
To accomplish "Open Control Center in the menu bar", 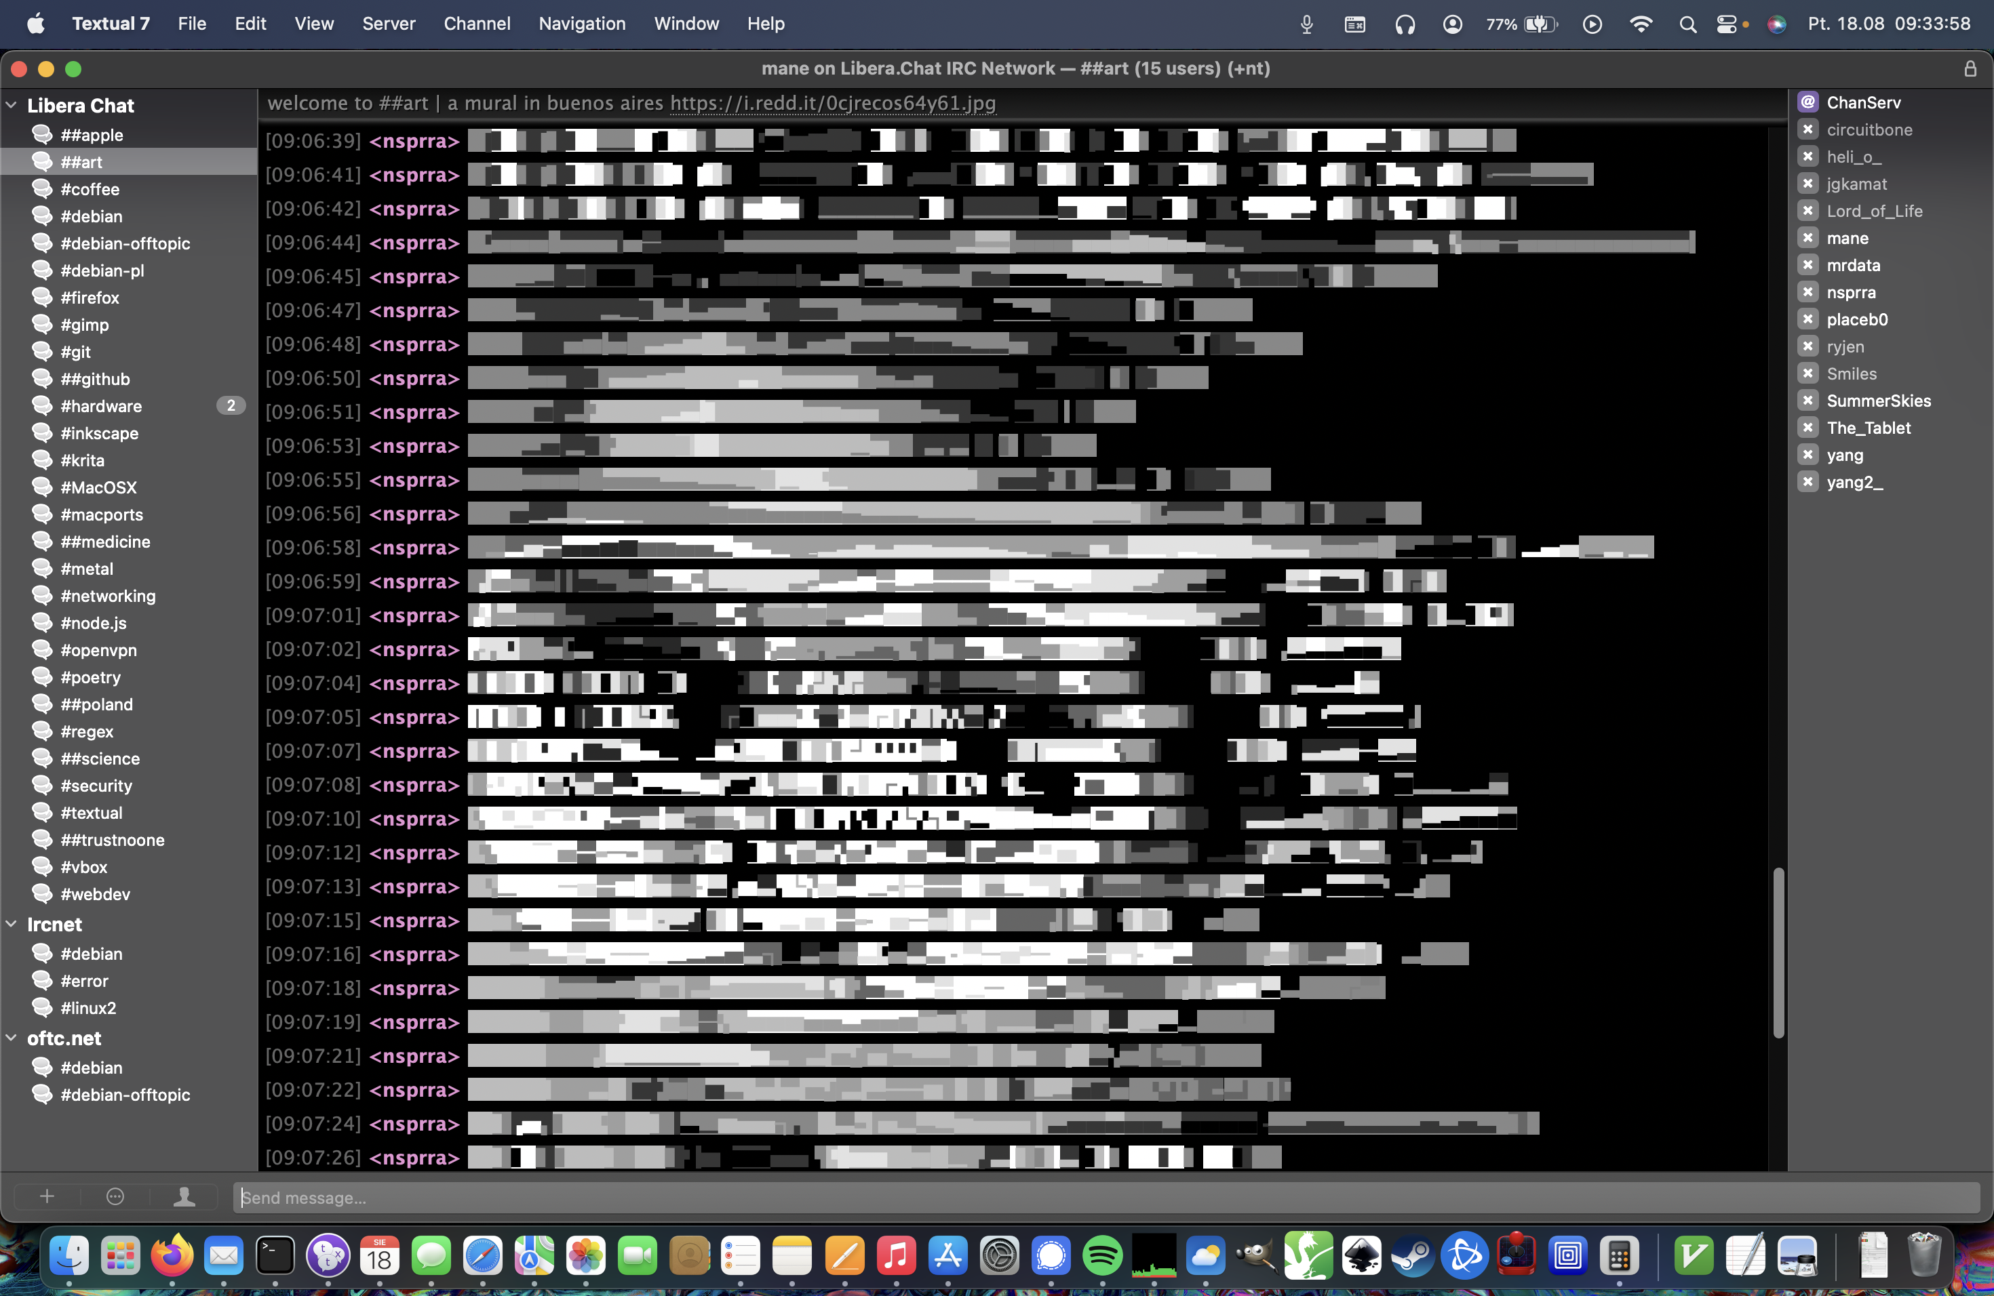I will pos(1726,24).
